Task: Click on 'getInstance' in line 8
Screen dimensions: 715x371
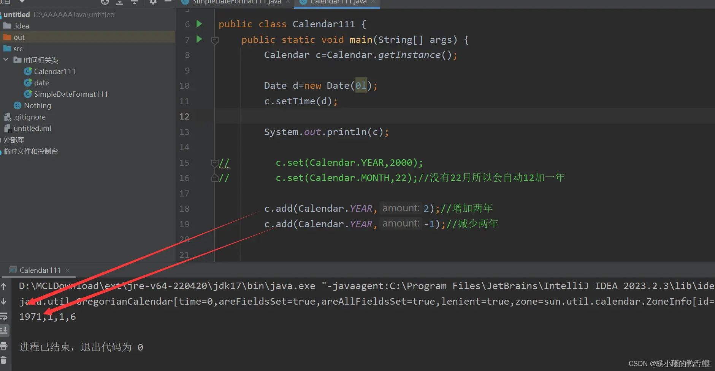Action: [409, 55]
